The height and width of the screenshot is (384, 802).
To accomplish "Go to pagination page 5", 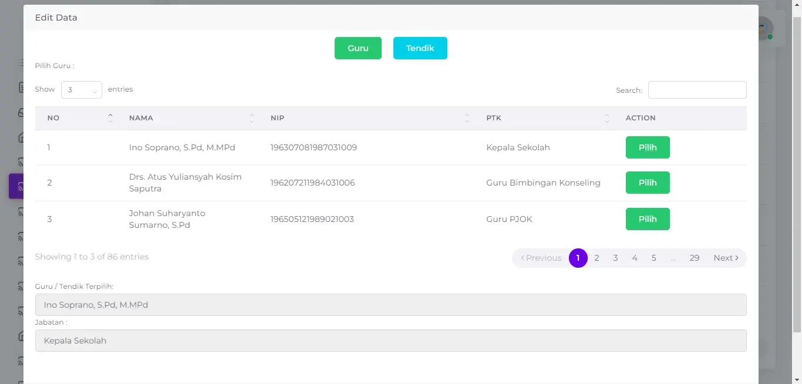I will pyautogui.click(x=653, y=258).
